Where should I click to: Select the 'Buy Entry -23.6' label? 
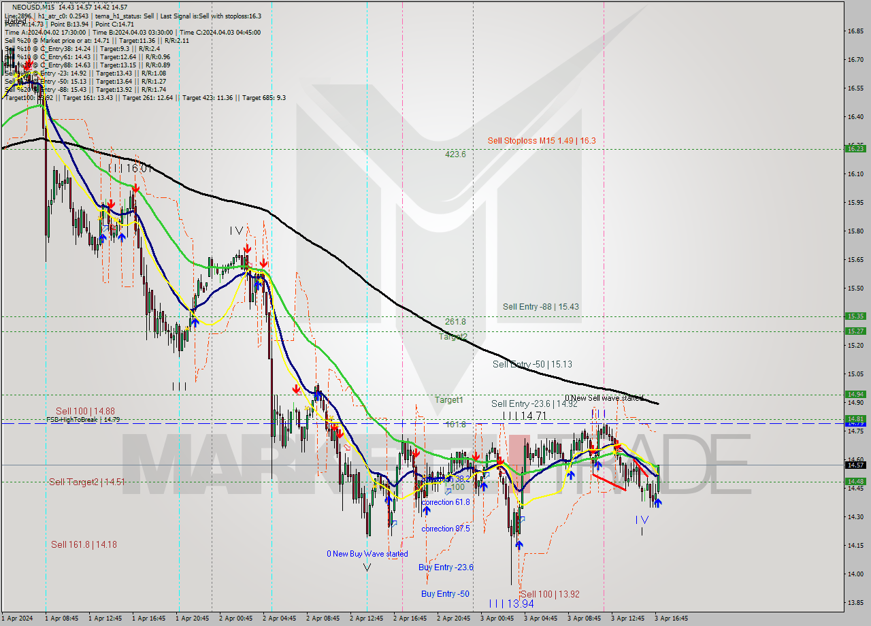tap(446, 567)
